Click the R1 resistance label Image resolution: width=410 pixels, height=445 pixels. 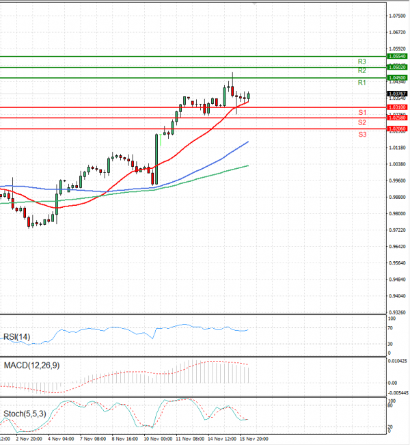pyautogui.click(x=361, y=83)
